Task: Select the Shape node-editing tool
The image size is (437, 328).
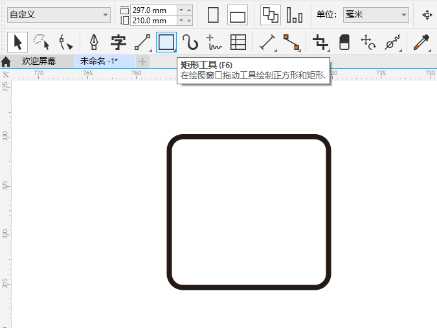Action: [66, 42]
